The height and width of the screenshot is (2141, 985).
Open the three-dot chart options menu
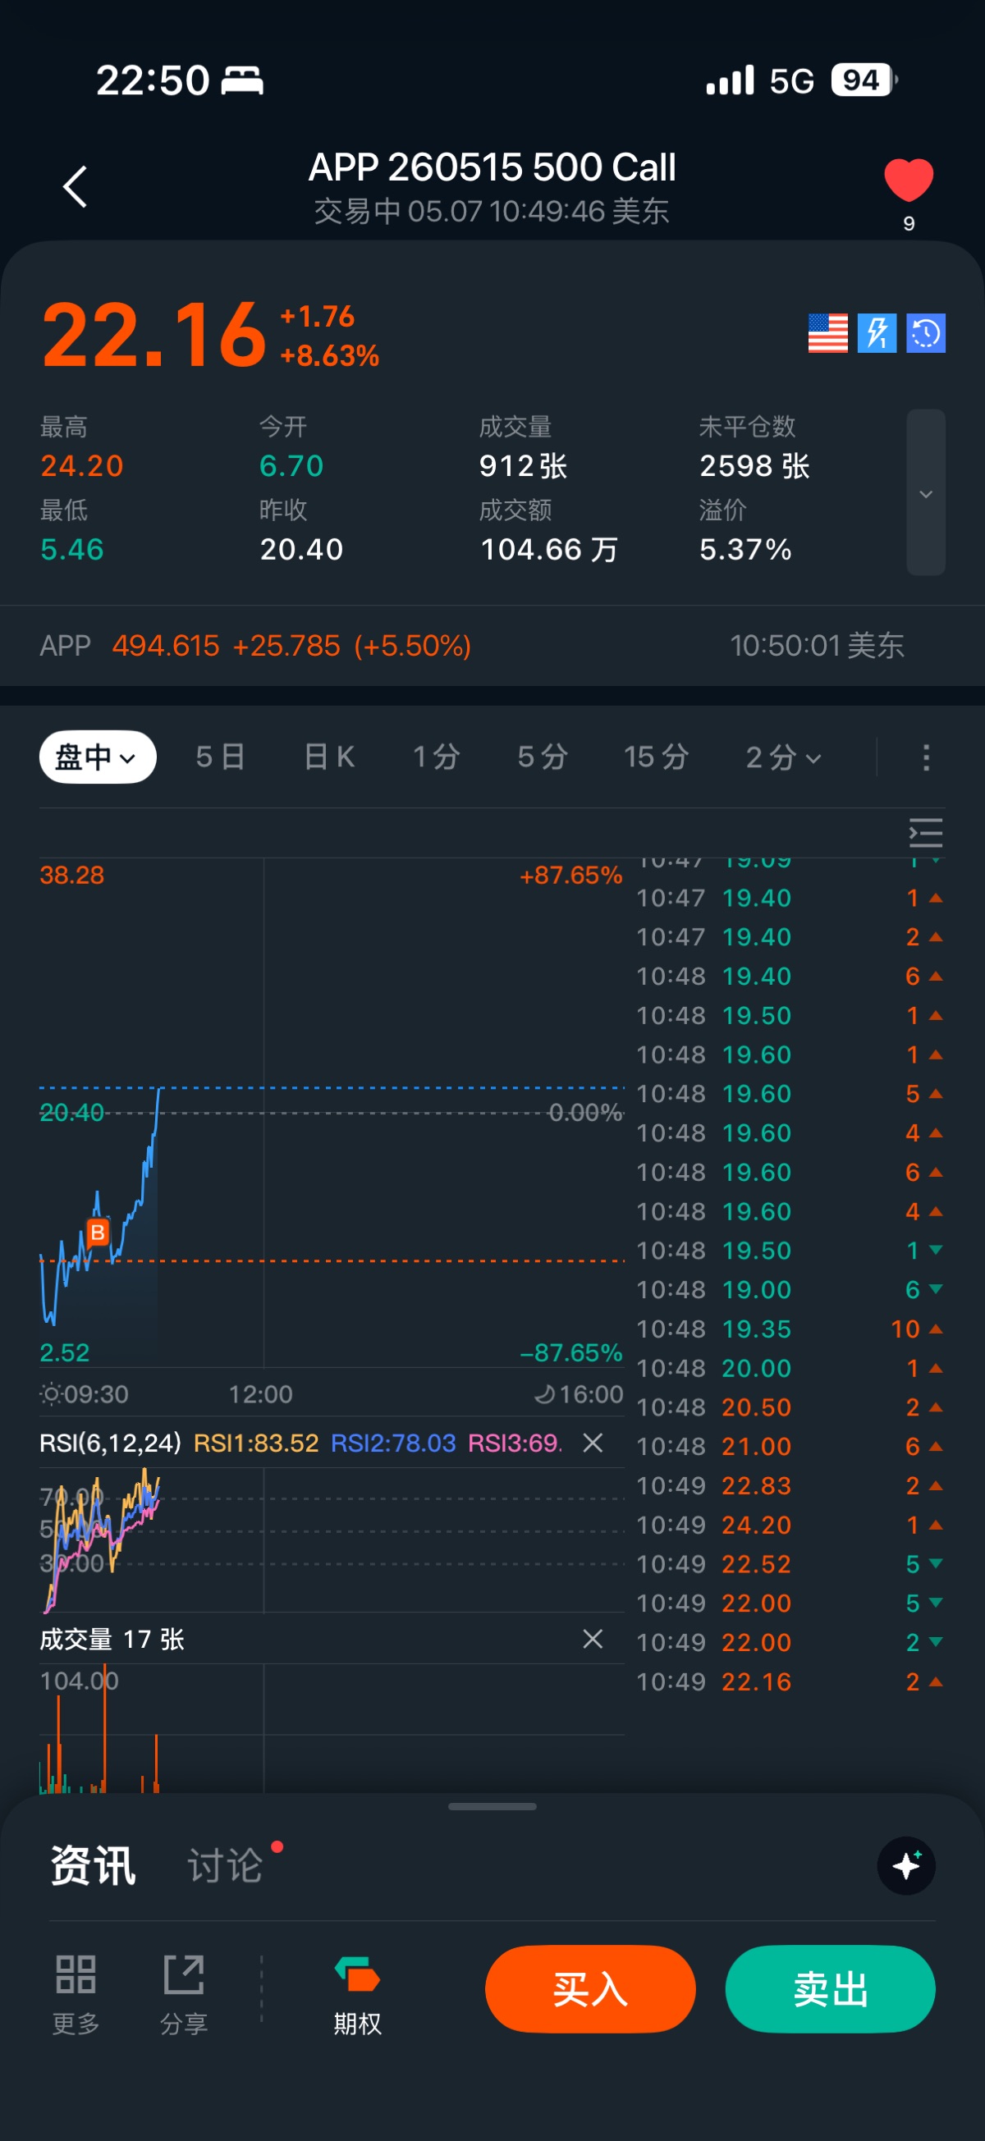(926, 757)
